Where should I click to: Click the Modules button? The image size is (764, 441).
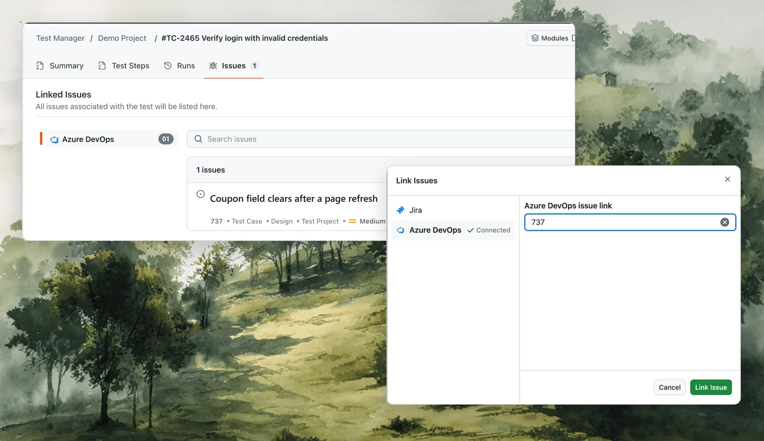(x=550, y=38)
